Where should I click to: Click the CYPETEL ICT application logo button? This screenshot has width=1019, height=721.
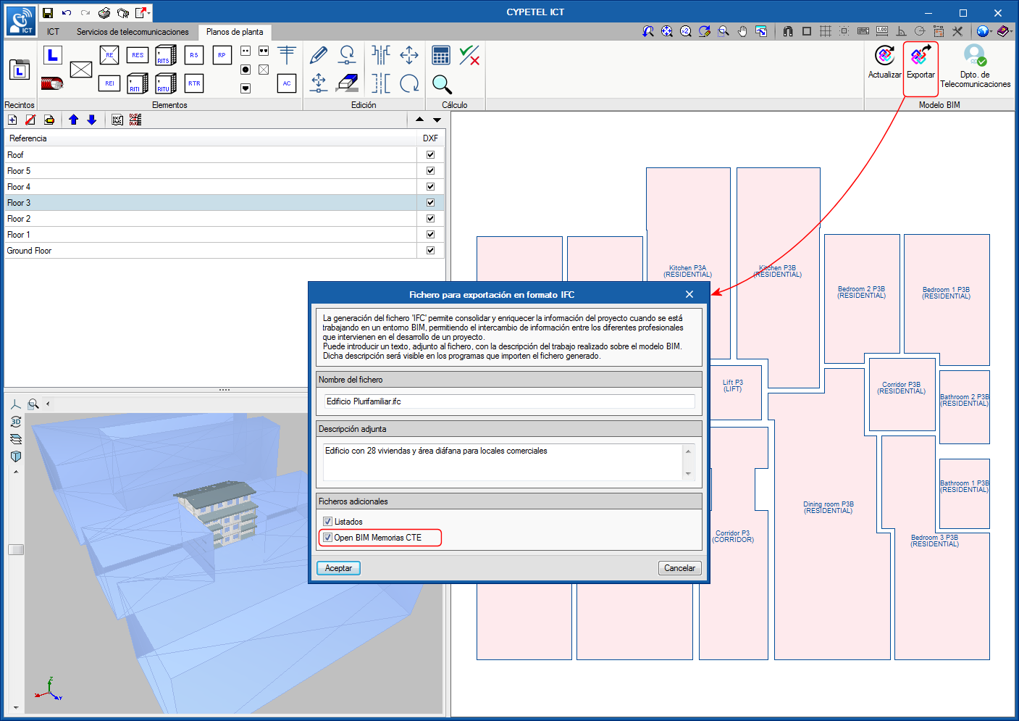click(x=21, y=20)
